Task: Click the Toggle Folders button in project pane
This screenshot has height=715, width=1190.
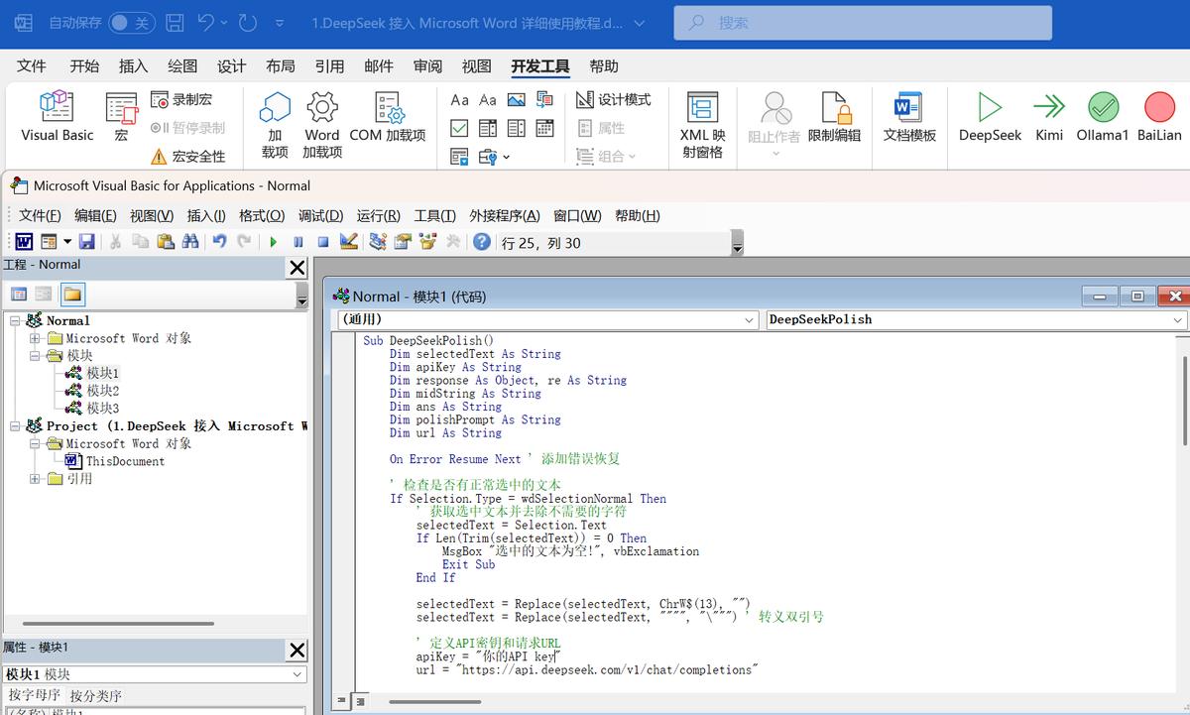Action: (x=72, y=294)
